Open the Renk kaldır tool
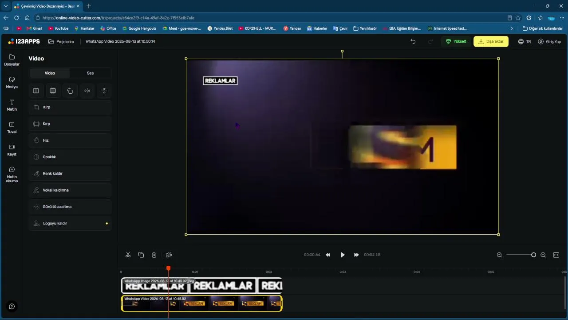 pyautogui.click(x=71, y=173)
